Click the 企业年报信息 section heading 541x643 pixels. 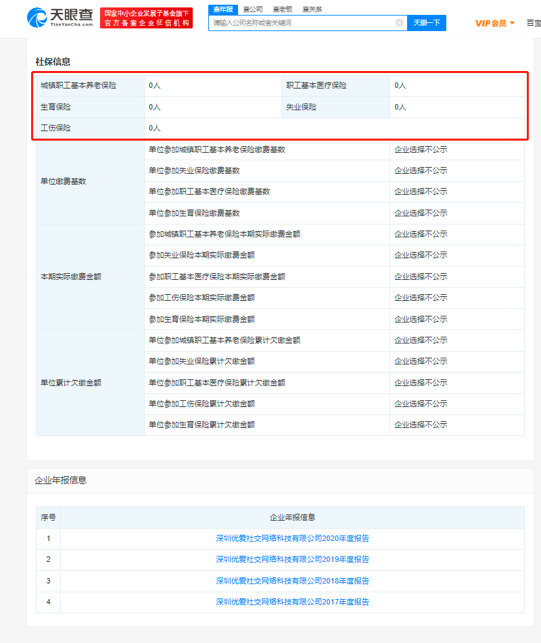pos(60,480)
